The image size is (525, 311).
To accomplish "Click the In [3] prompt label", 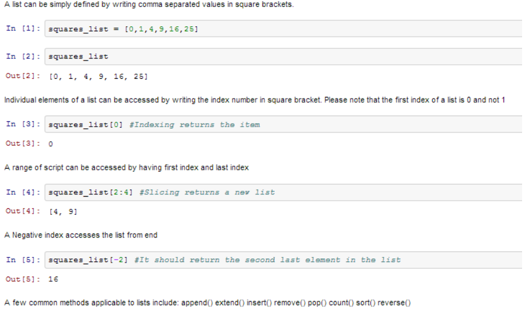I will (x=23, y=124).
